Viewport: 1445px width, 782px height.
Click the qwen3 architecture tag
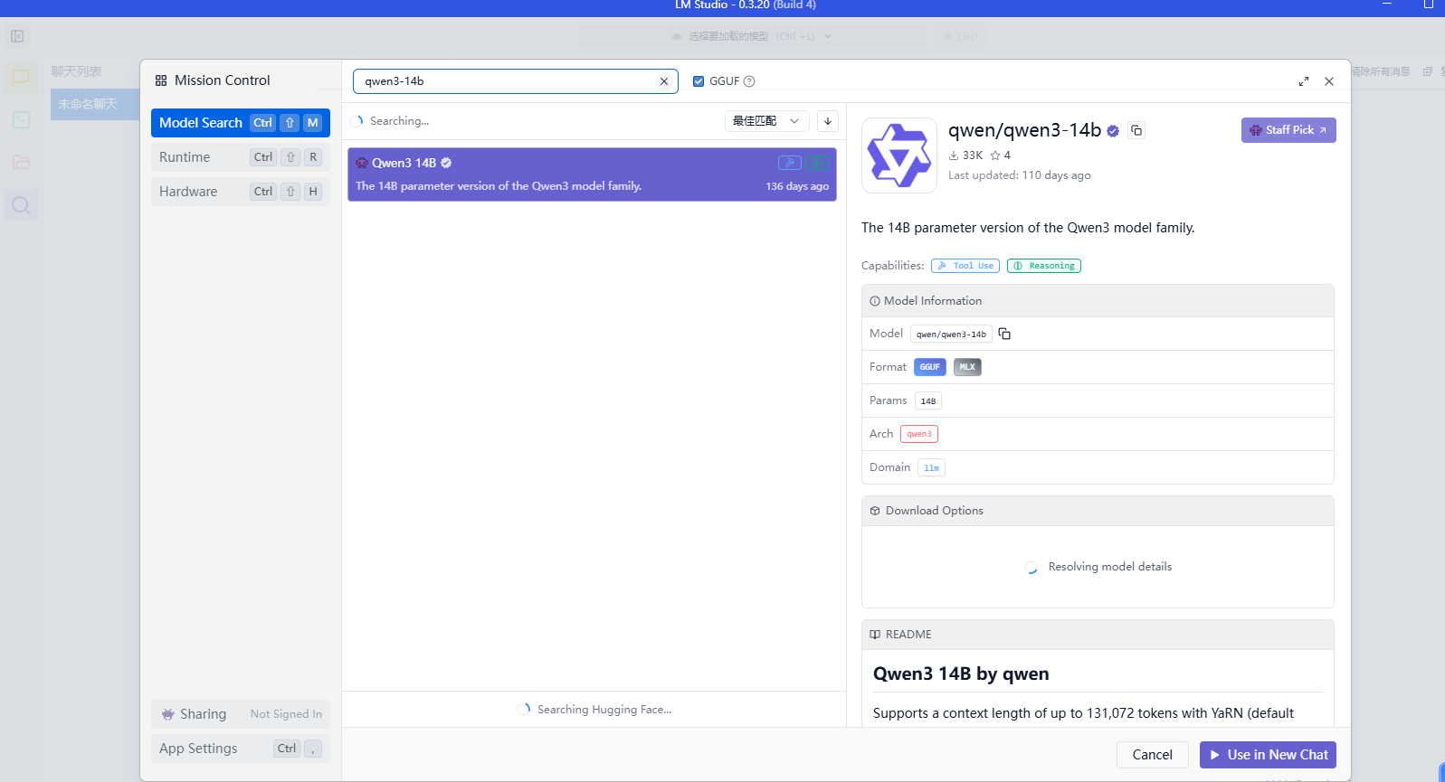pos(919,434)
